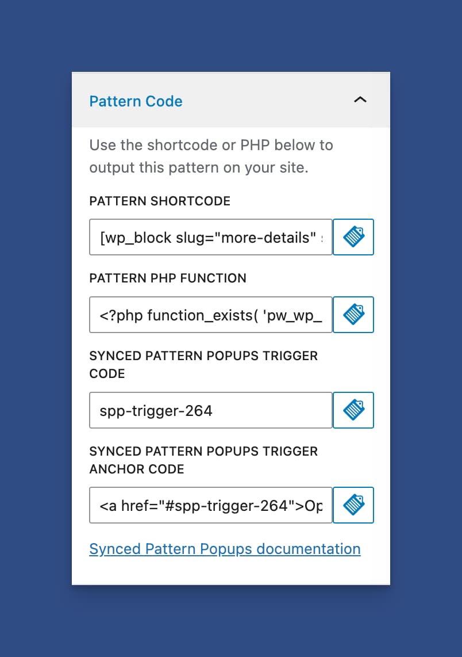Copy the trigger anchor code snippet
462x657 pixels.
tap(353, 505)
